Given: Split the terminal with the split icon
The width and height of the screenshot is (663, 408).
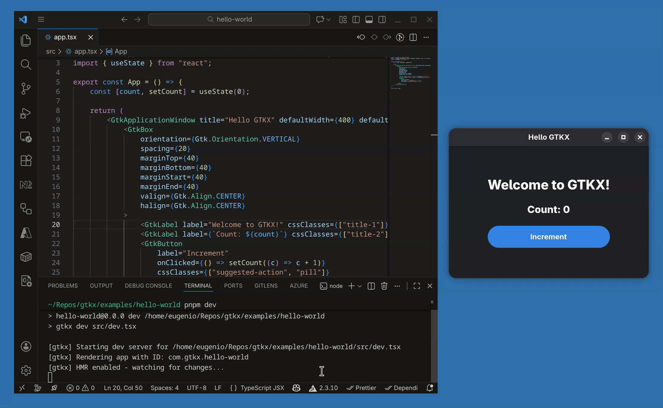Looking at the screenshot, I should 371,286.
